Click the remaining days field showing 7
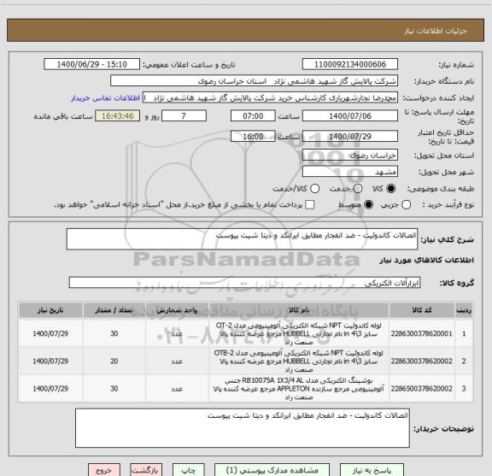The width and height of the screenshot is (492, 476). (x=184, y=116)
